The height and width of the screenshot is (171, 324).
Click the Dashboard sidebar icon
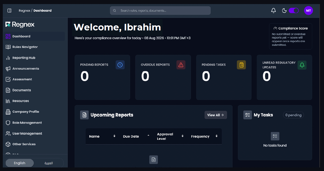click(8, 36)
